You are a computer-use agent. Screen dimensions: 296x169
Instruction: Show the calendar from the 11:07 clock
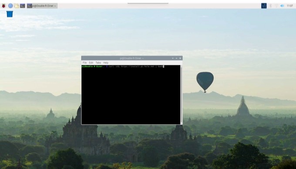(290, 6)
